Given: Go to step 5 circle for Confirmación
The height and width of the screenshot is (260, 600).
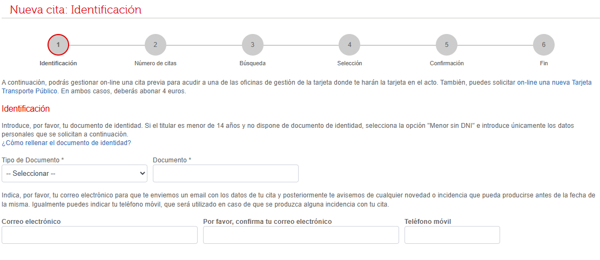Looking at the screenshot, I should coord(447,45).
